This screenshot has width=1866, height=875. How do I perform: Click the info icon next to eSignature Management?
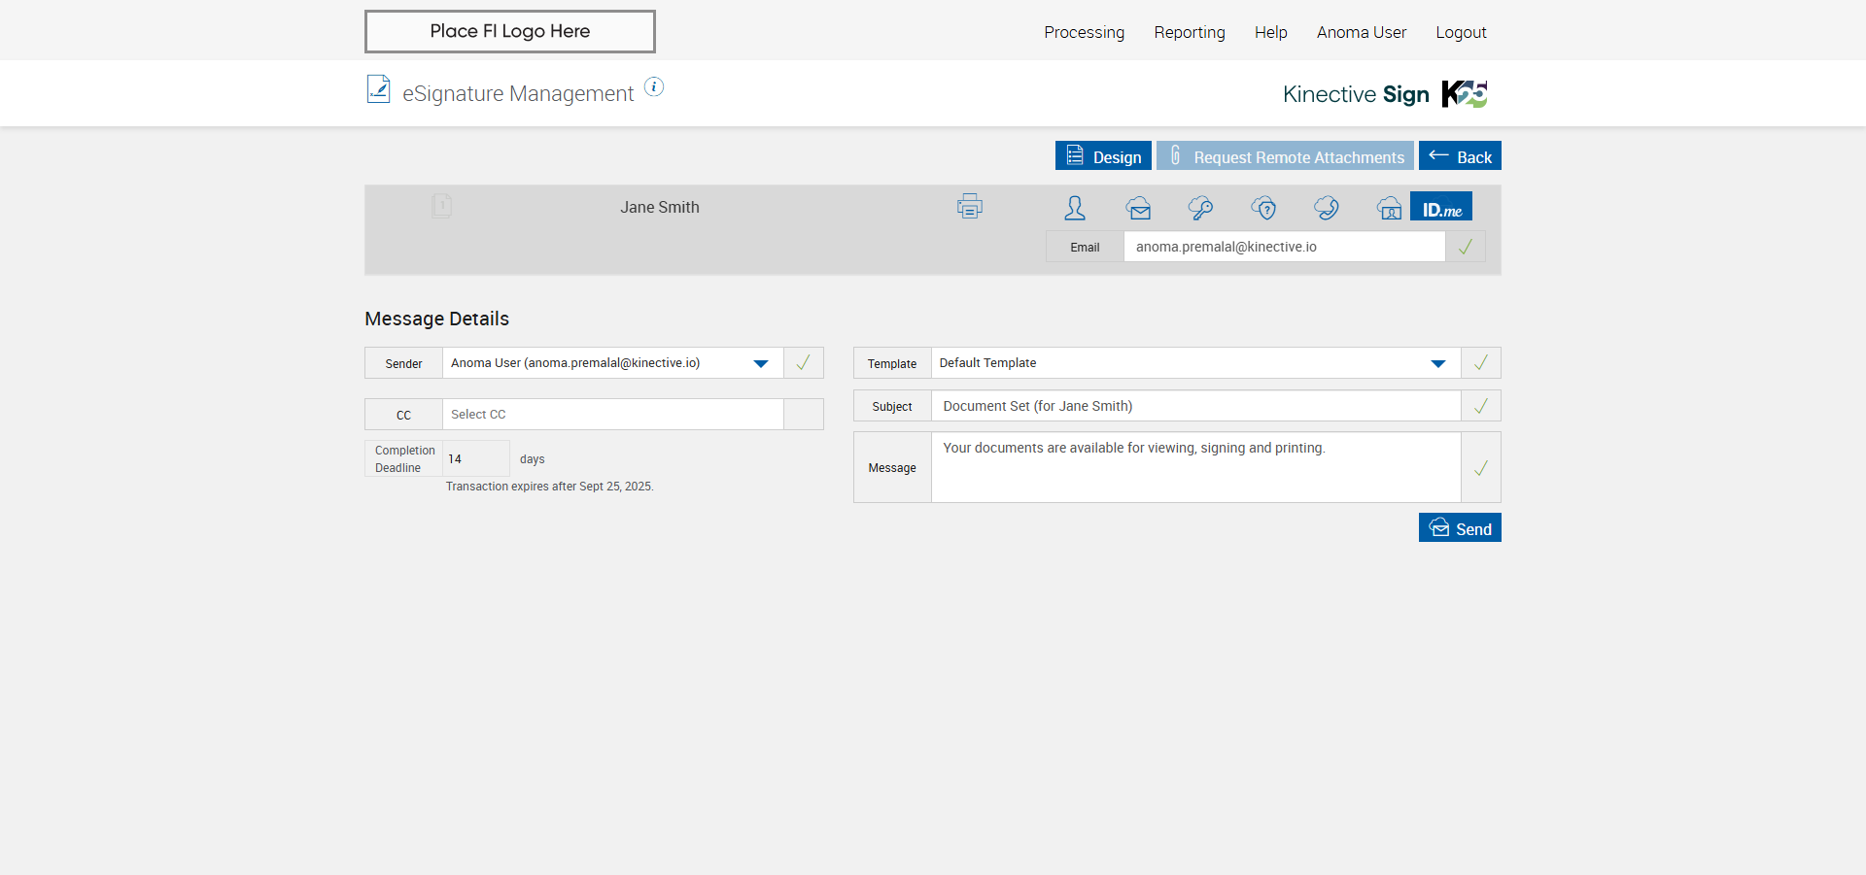654,87
